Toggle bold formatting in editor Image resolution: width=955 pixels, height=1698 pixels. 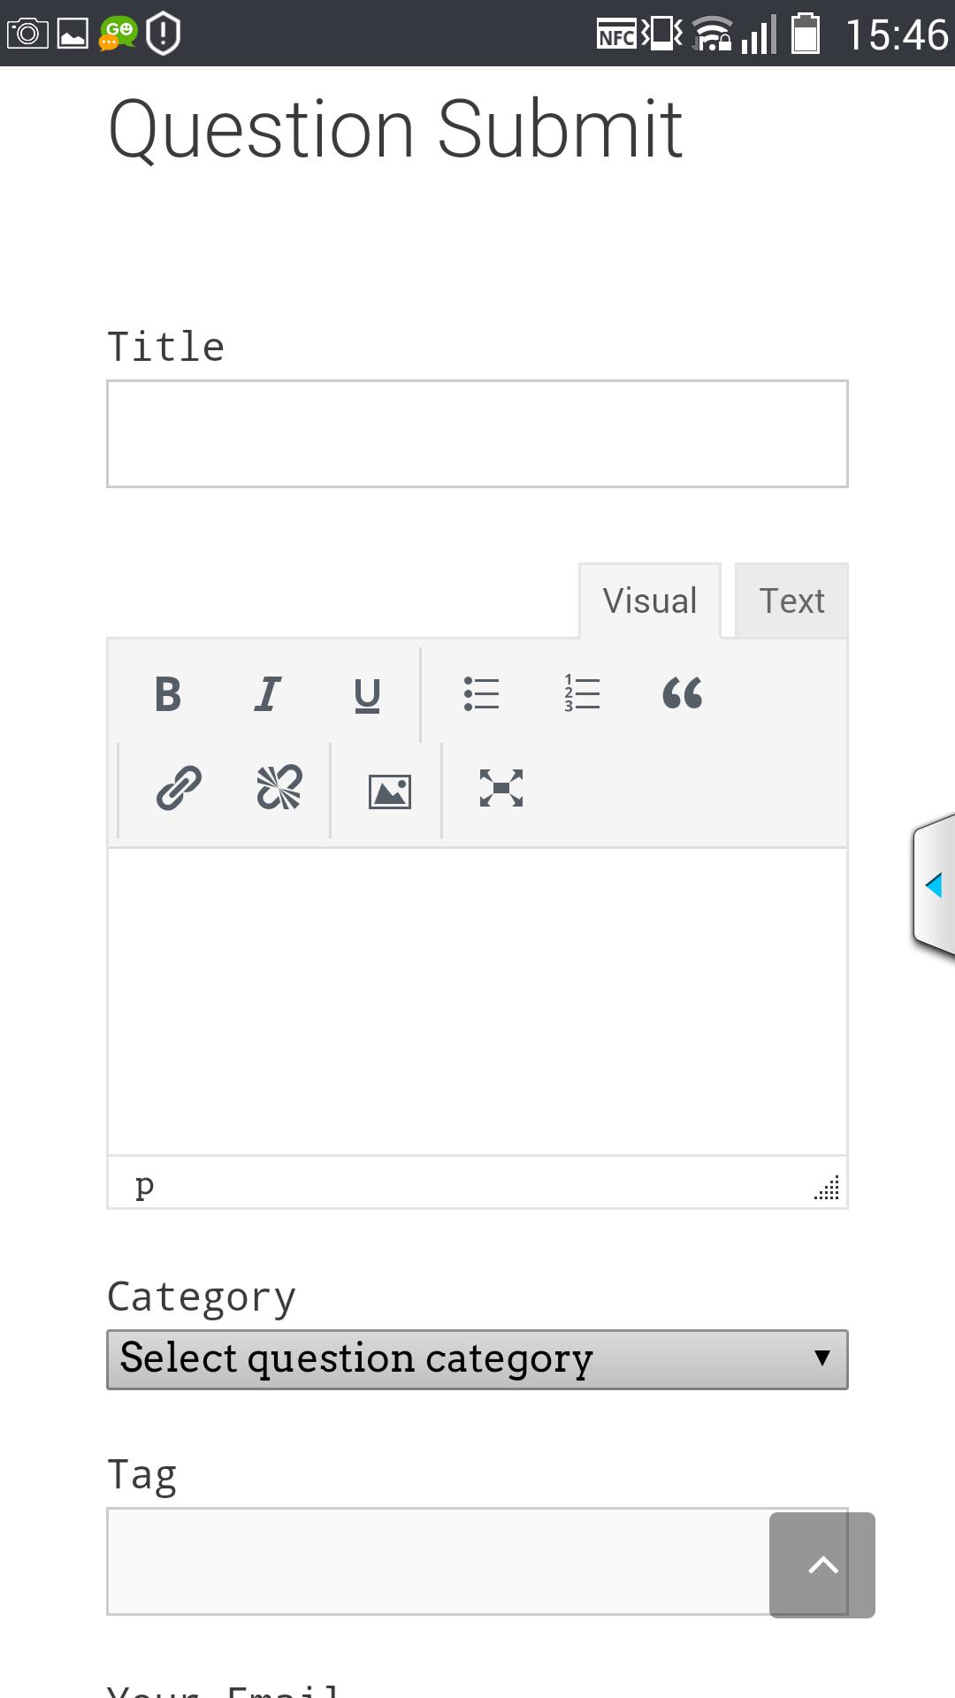click(x=167, y=694)
